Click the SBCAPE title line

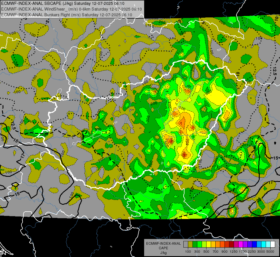click(x=63, y=3)
